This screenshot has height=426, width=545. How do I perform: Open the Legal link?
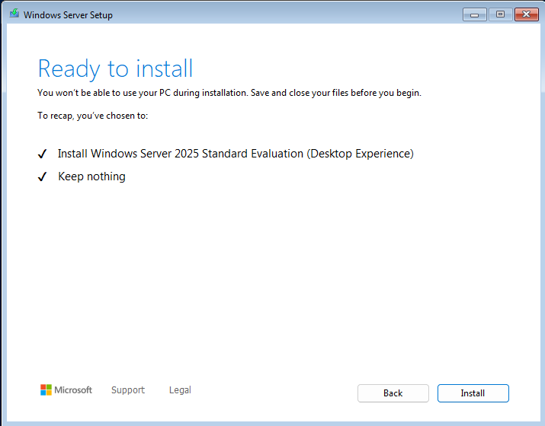coord(180,390)
